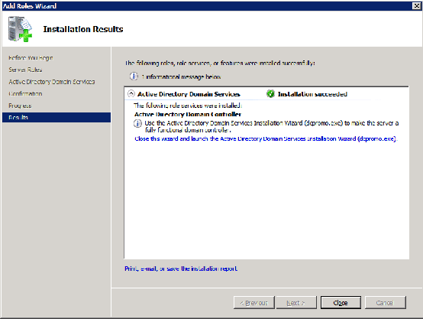Image resolution: width=423 pixels, height=319 pixels.
Task: Click the Installation succeeded status text
Action: tap(312, 94)
